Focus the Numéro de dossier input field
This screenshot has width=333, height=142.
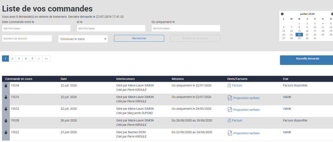point(27,39)
